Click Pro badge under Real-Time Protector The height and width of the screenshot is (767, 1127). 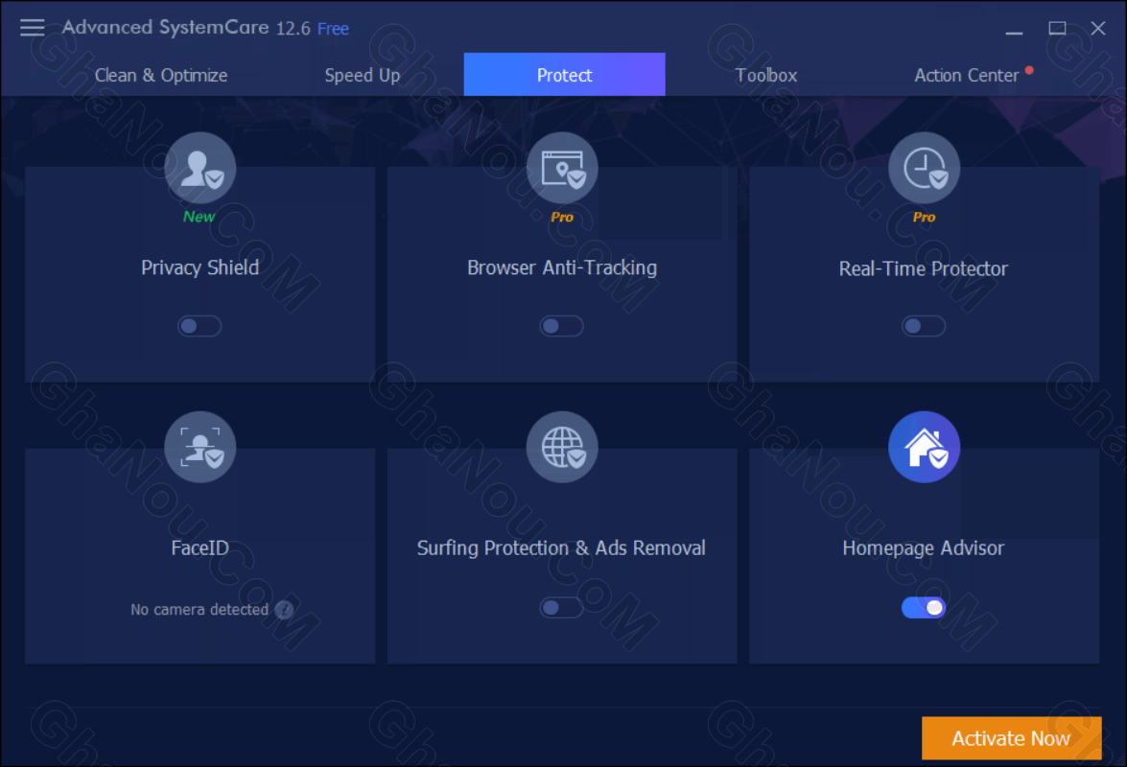(924, 217)
